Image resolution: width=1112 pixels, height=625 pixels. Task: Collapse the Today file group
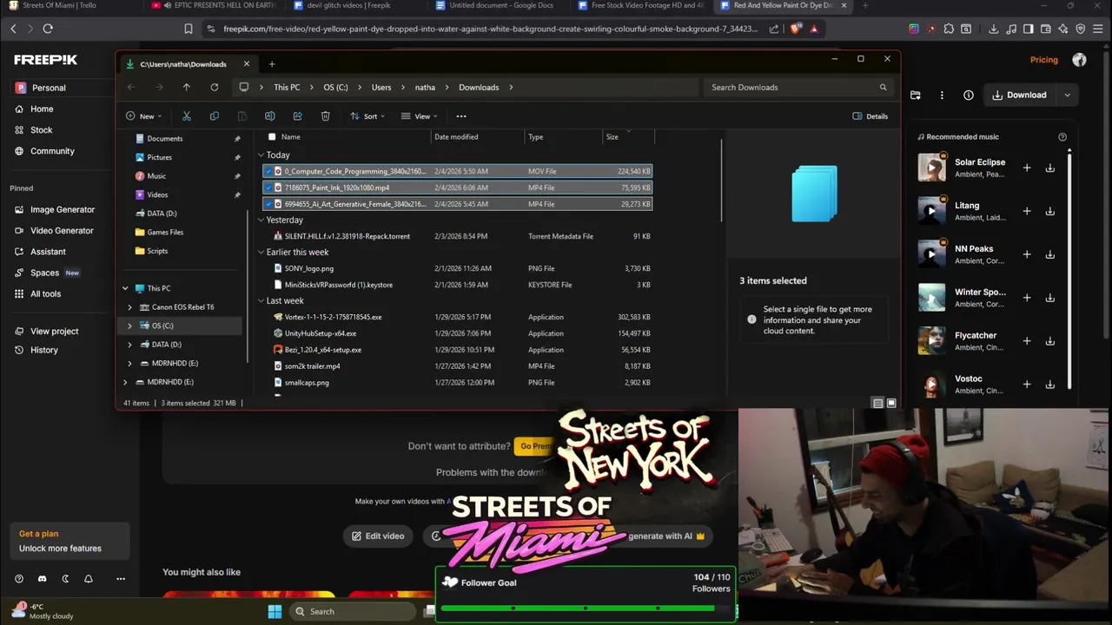click(x=261, y=155)
